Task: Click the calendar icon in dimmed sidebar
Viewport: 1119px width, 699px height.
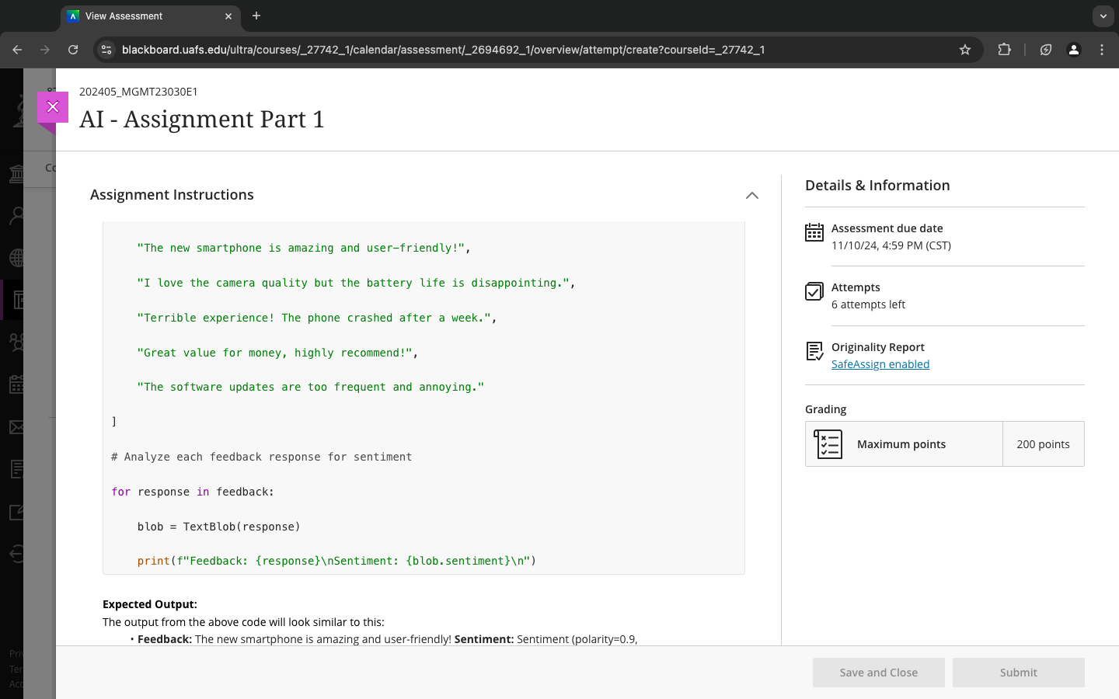Action: click(17, 384)
